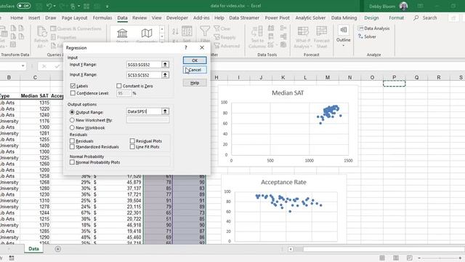Screen dimensions: 465x262
Task: Click Cancel in the Regression dialog
Action: pyautogui.click(x=195, y=70)
